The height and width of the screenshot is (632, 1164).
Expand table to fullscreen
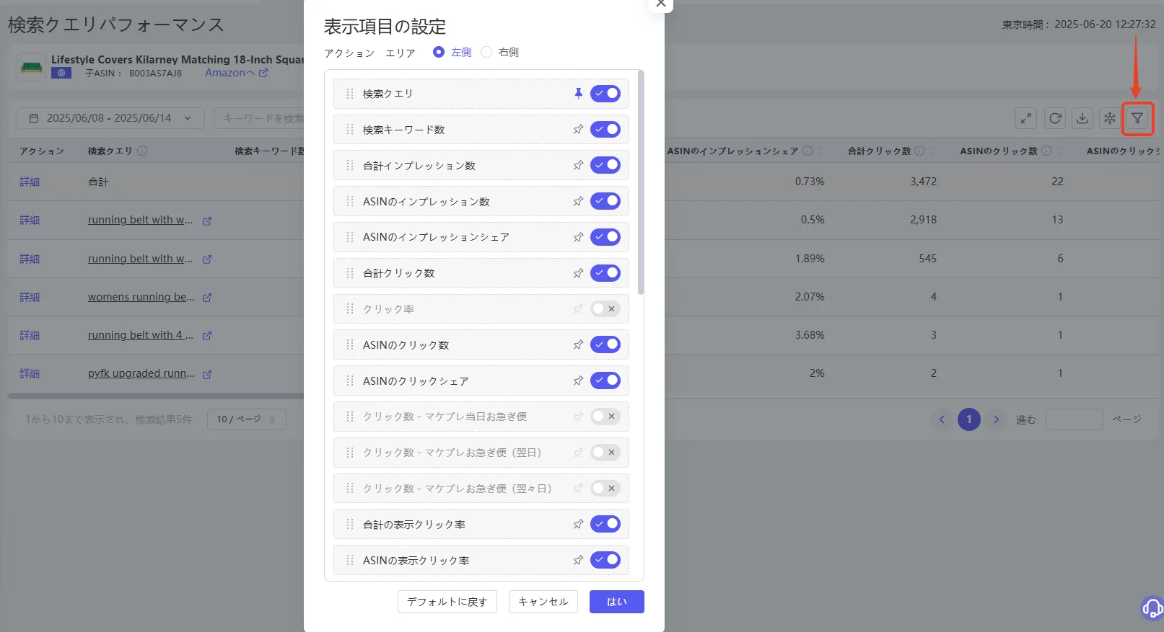click(1026, 118)
